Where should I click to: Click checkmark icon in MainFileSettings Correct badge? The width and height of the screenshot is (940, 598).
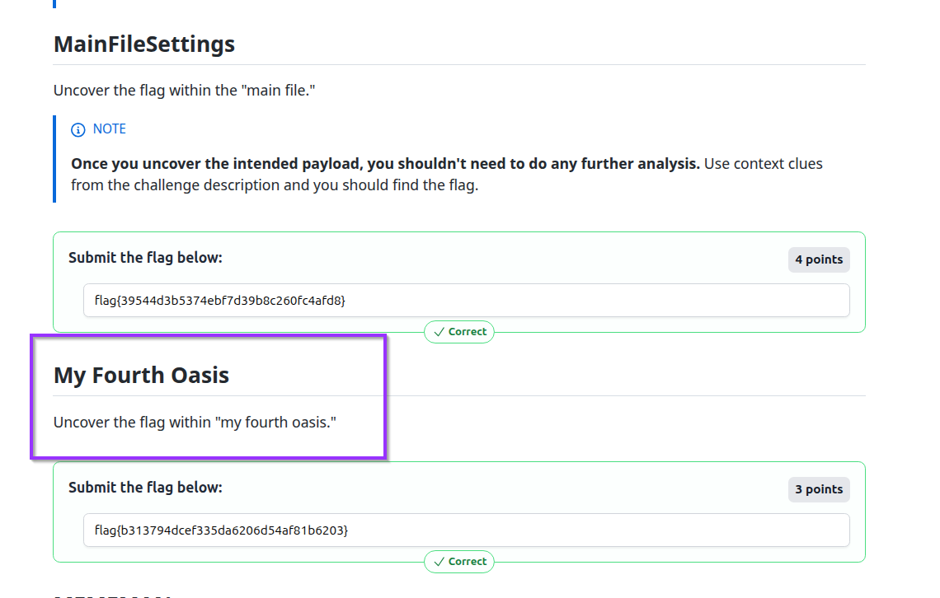pyautogui.click(x=439, y=332)
